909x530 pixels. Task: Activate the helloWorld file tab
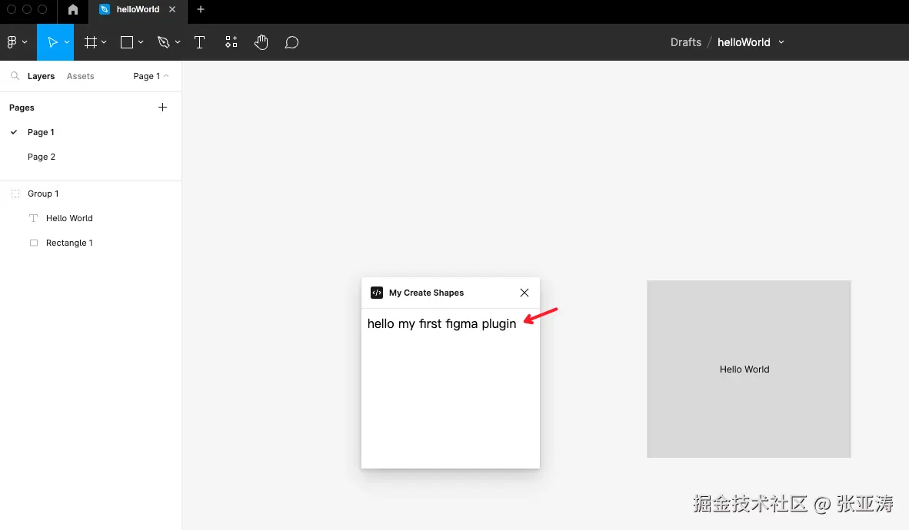tap(138, 9)
